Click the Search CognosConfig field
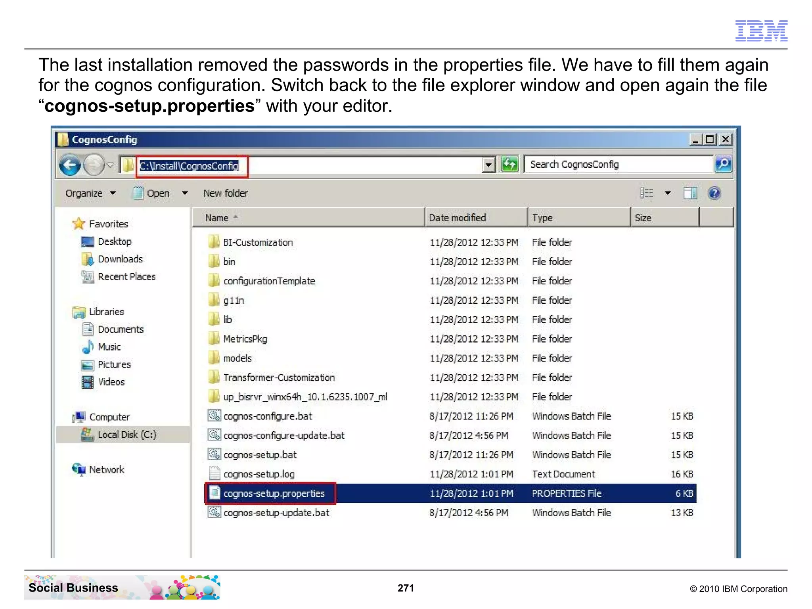This screenshot has width=812, height=609. click(619, 165)
